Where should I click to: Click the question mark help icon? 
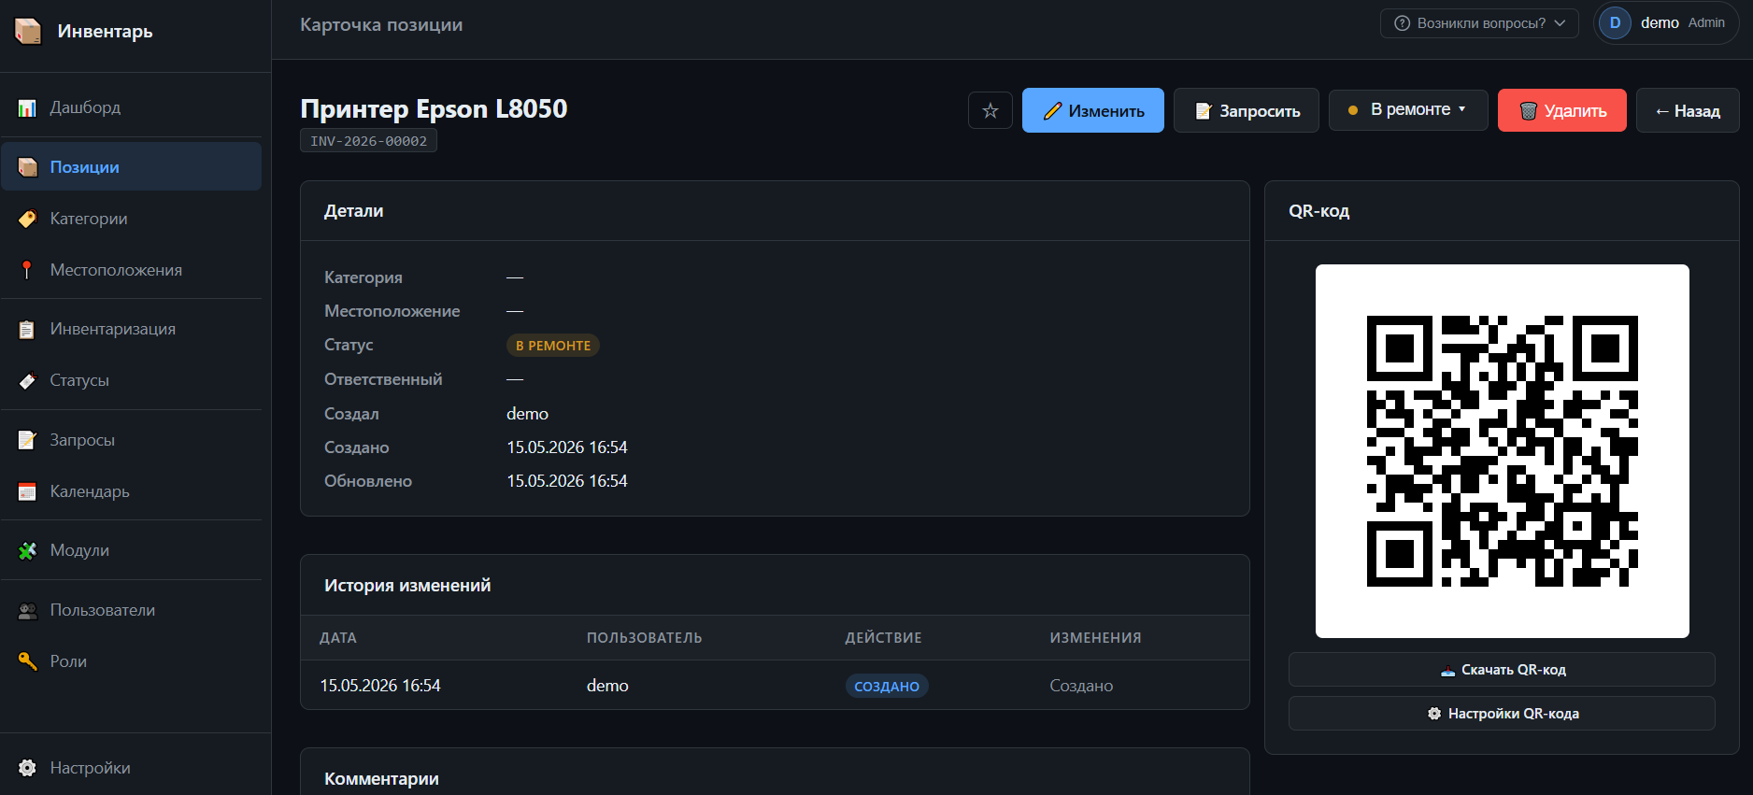pos(1402,23)
